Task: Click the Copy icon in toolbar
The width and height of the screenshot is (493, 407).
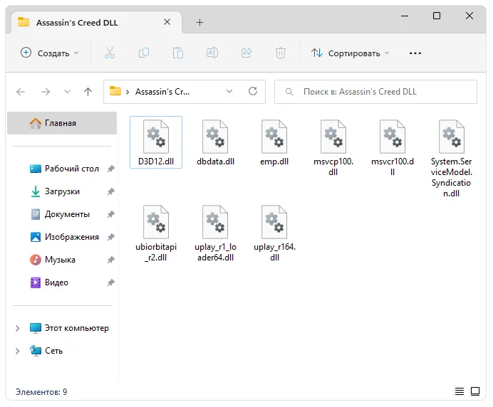Action: (x=144, y=53)
